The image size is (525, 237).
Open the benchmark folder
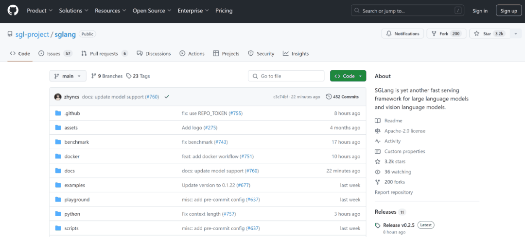click(76, 142)
